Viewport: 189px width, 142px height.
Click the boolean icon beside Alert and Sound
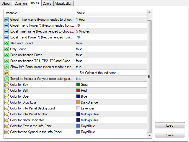tap(7, 43)
